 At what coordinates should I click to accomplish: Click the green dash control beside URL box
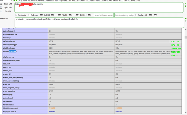click(x=185, y=4)
